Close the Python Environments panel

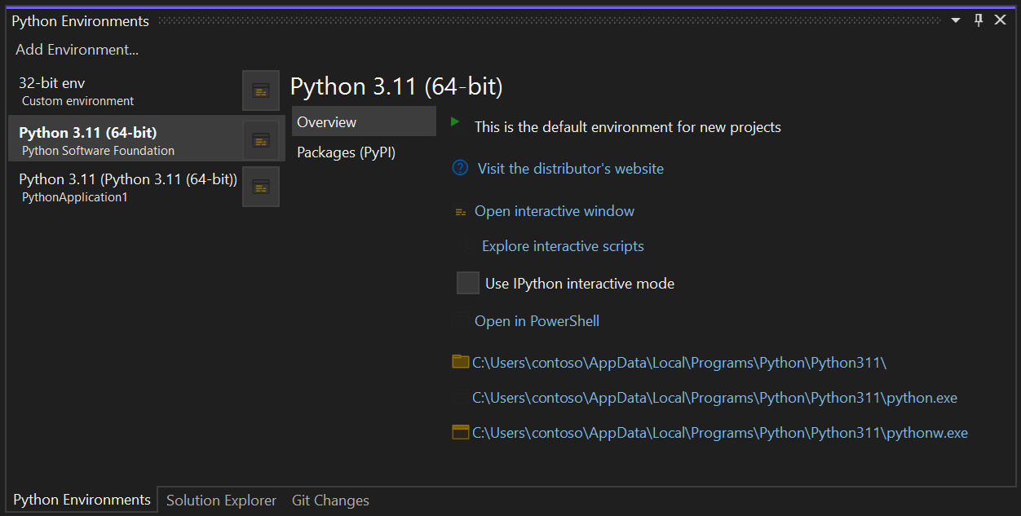1001,20
